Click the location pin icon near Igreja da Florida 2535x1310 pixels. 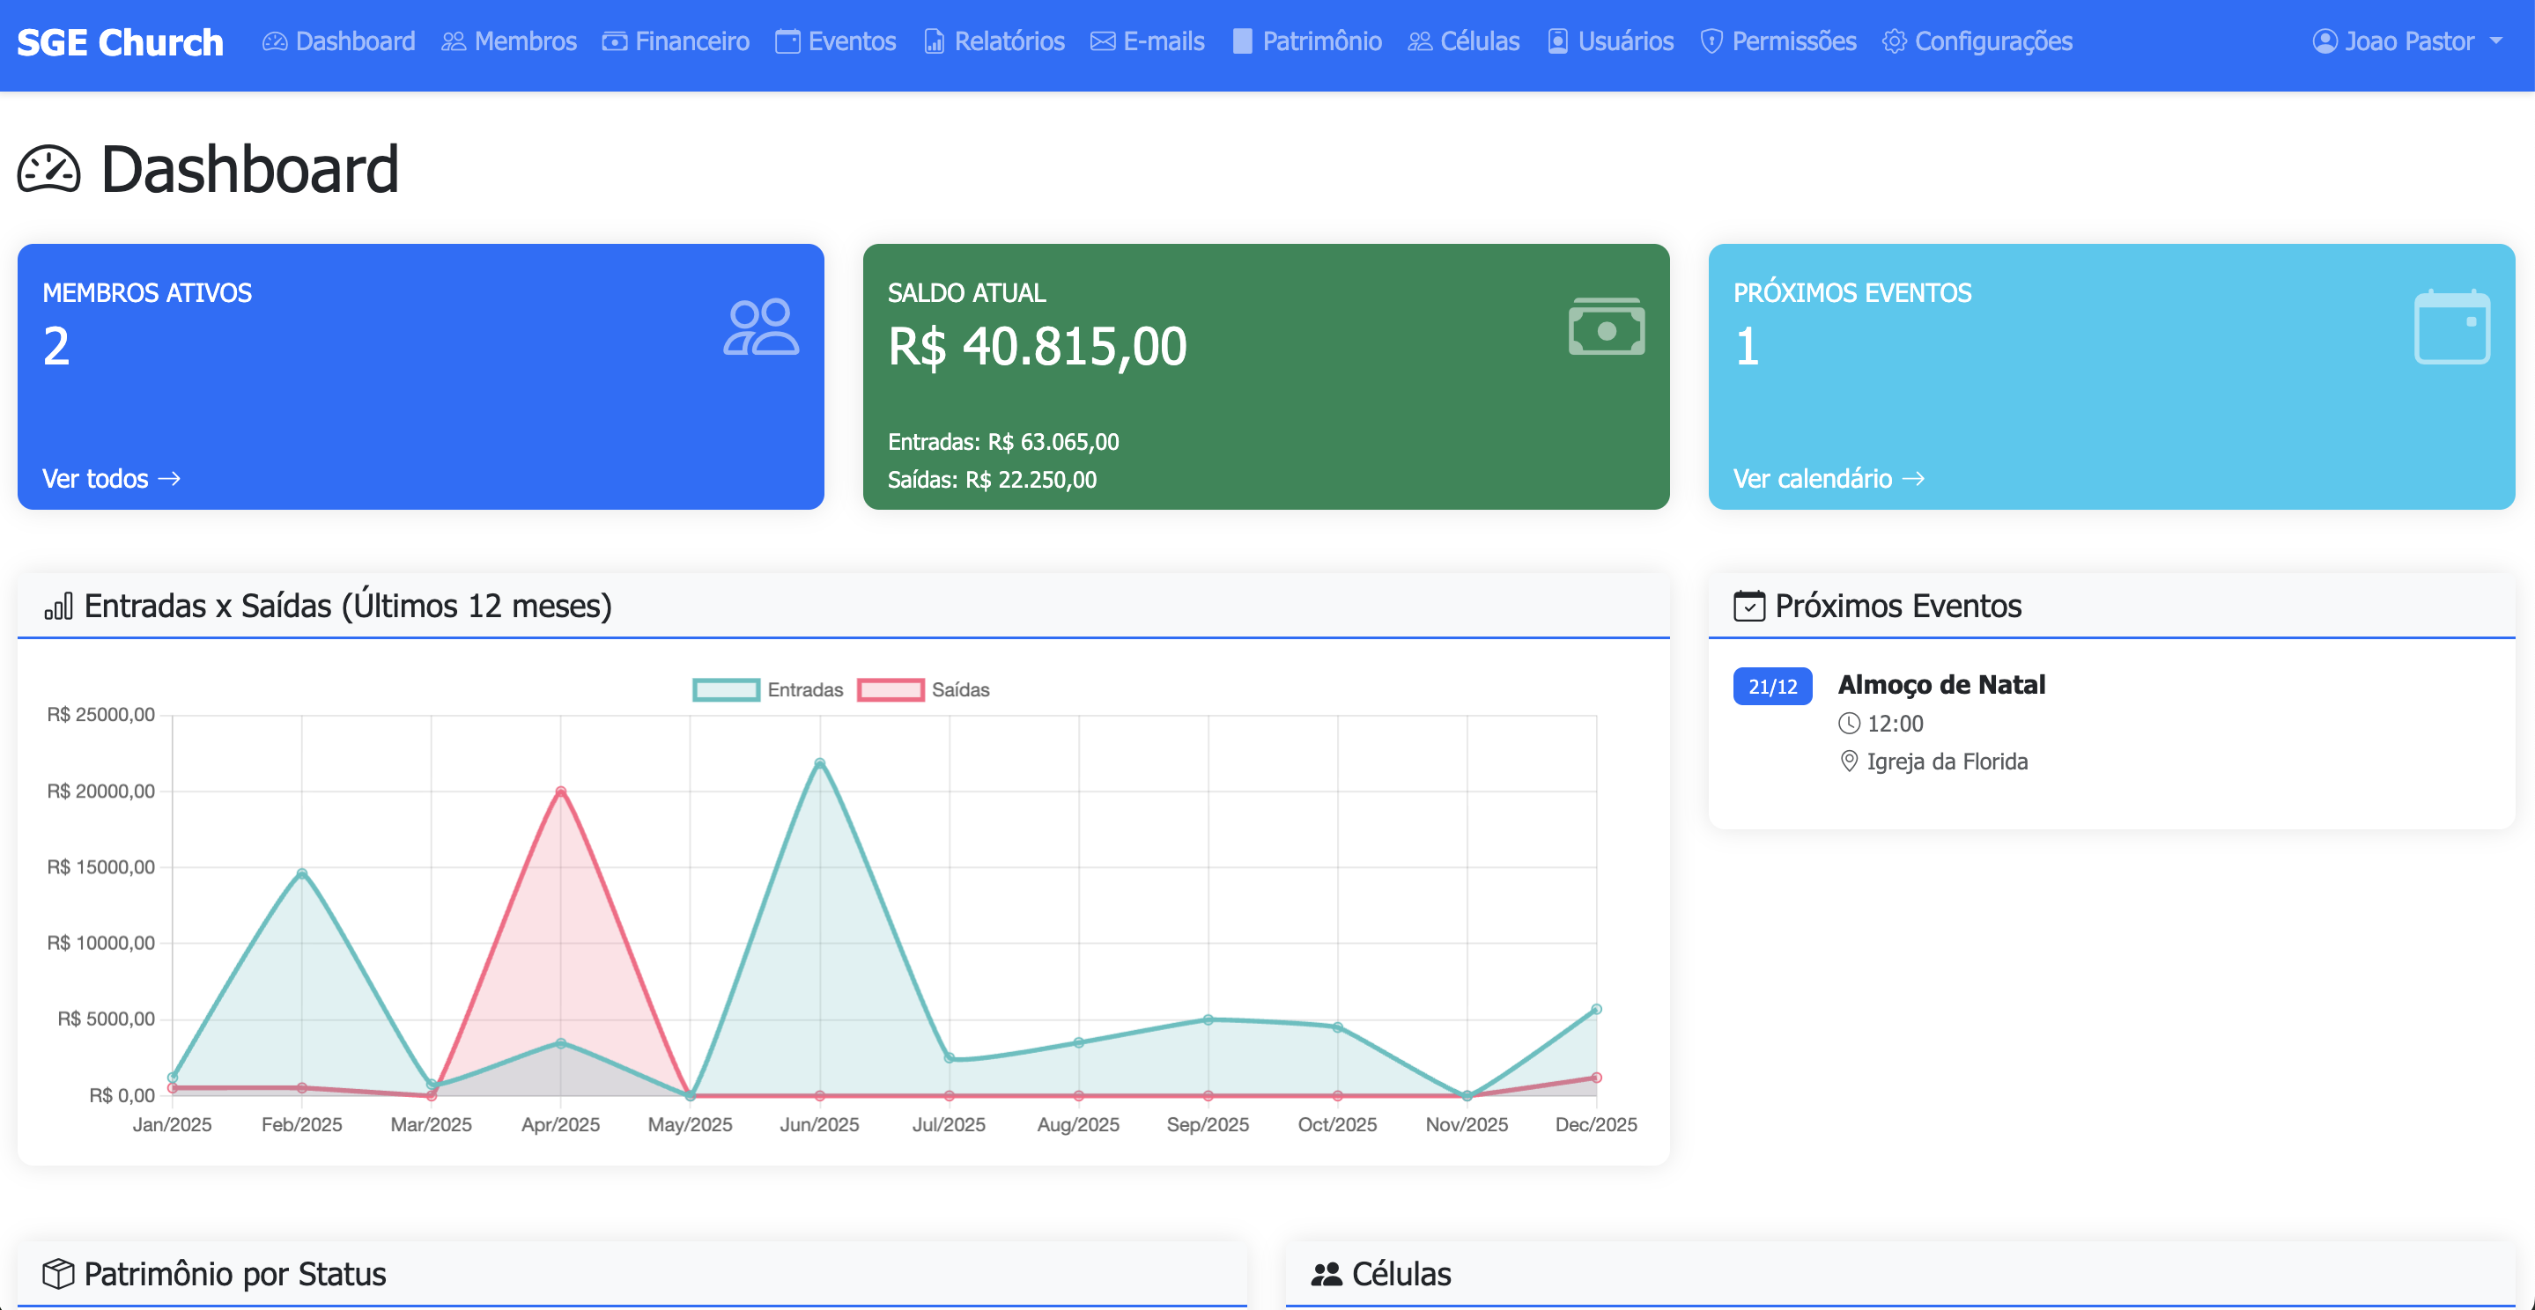click(1849, 762)
